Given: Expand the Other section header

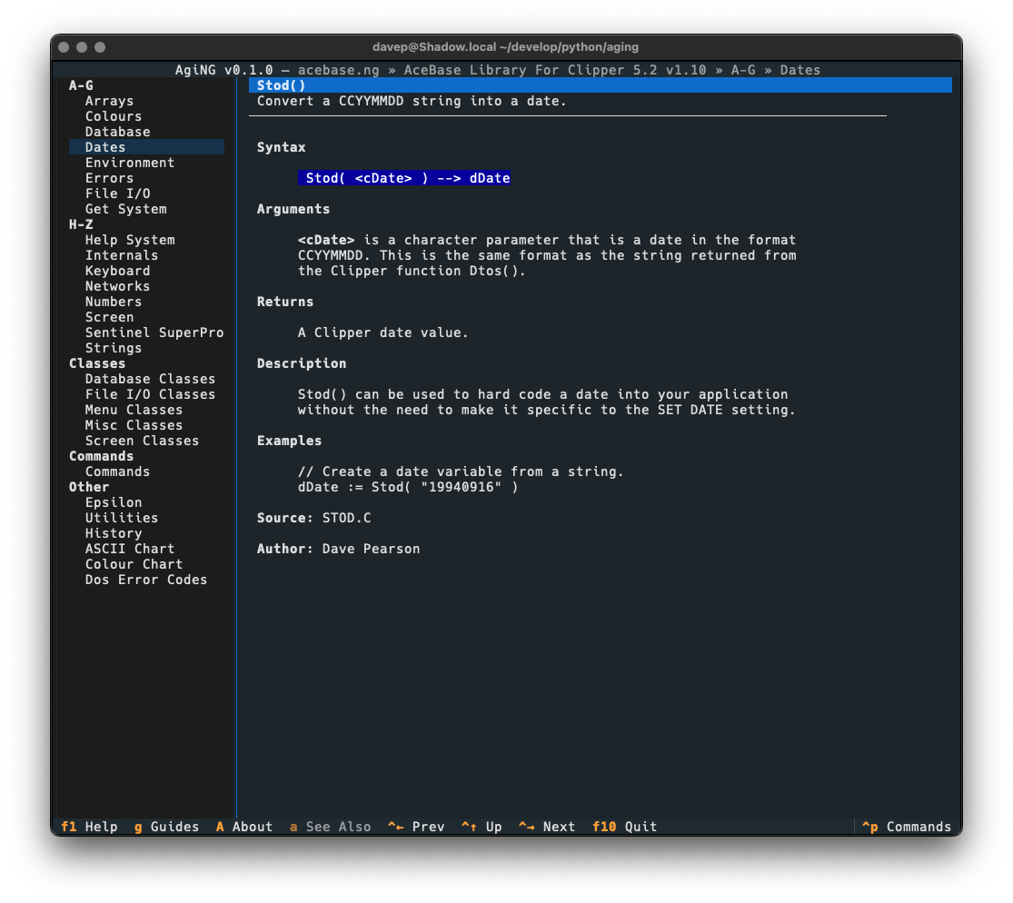Looking at the screenshot, I should [88, 487].
